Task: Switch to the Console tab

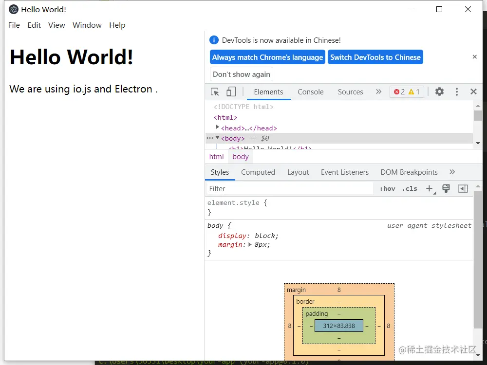Action: click(x=311, y=92)
